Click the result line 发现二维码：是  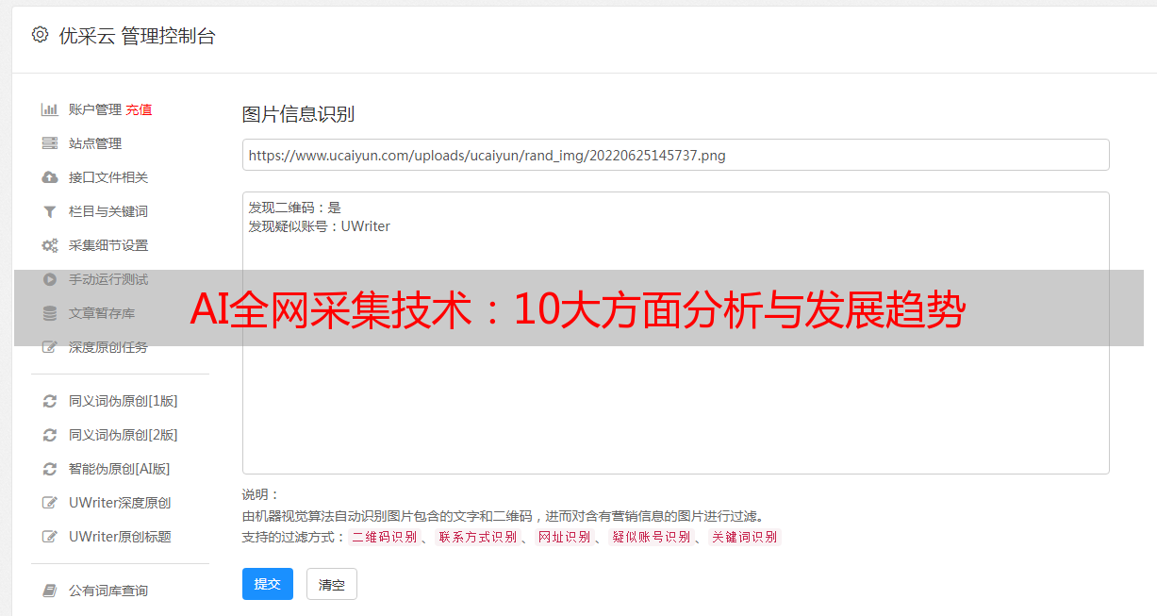click(295, 208)
